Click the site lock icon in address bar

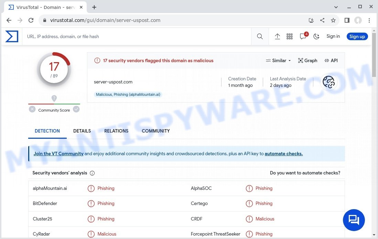pos(45,21)
